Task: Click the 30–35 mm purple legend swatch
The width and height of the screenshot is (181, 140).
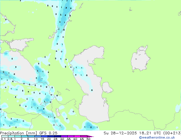Action: point(64,136)
